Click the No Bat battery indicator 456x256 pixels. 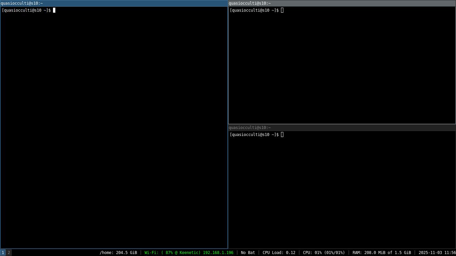pyautogui.click(x=248, y=253)
